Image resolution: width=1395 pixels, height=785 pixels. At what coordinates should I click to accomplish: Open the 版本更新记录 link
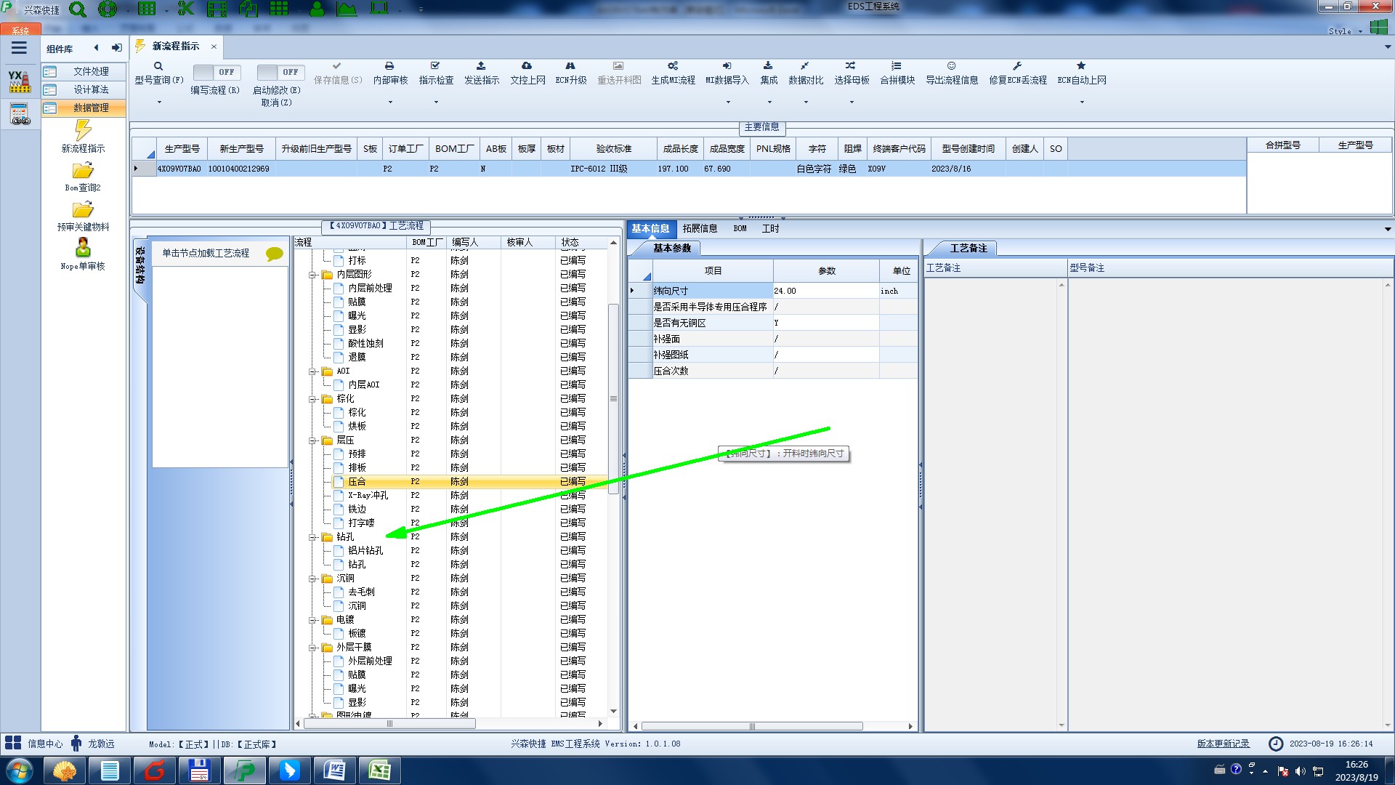1223,744
